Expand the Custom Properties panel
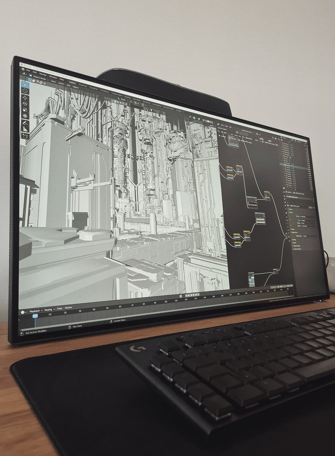The image size is (335, 456). pos(297,249)
